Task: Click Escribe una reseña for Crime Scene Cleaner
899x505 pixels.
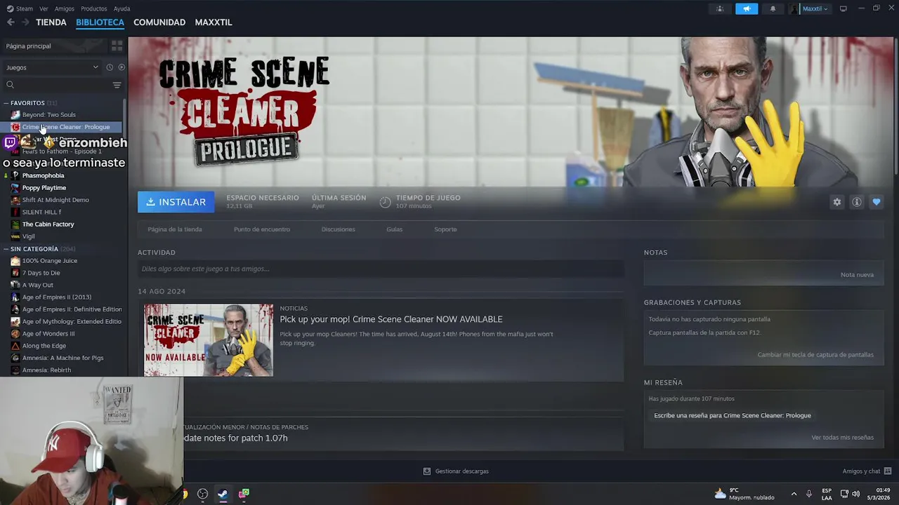Action: (733, 415)
